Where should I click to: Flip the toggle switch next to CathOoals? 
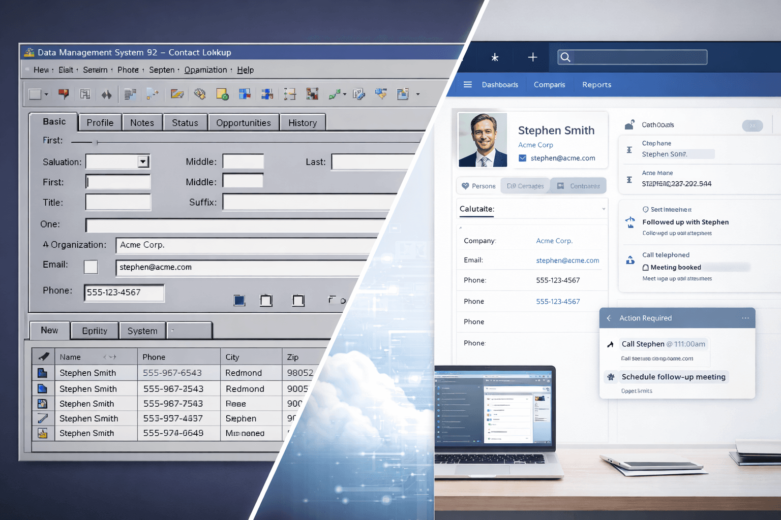pyautogui.click(x=753, y=125)
